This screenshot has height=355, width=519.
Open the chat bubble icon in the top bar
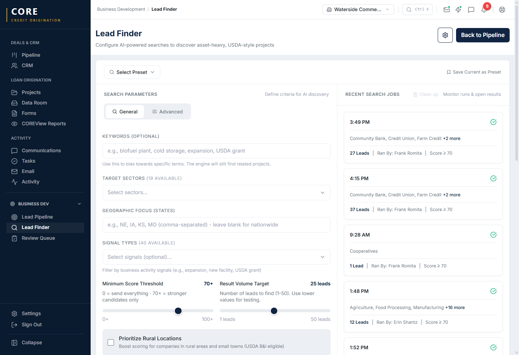(x=471, y=10)
